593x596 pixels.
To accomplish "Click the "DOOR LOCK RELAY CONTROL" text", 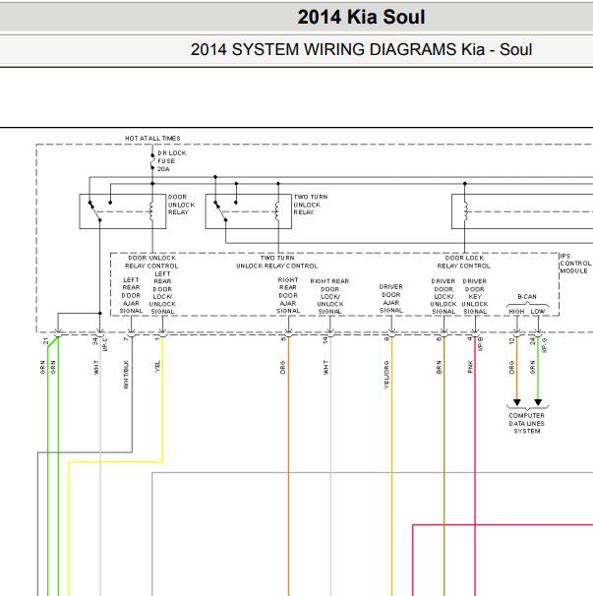I will 464,262.
